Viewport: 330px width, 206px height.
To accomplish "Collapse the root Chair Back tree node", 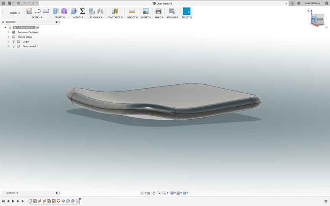I will coord(5,27).
